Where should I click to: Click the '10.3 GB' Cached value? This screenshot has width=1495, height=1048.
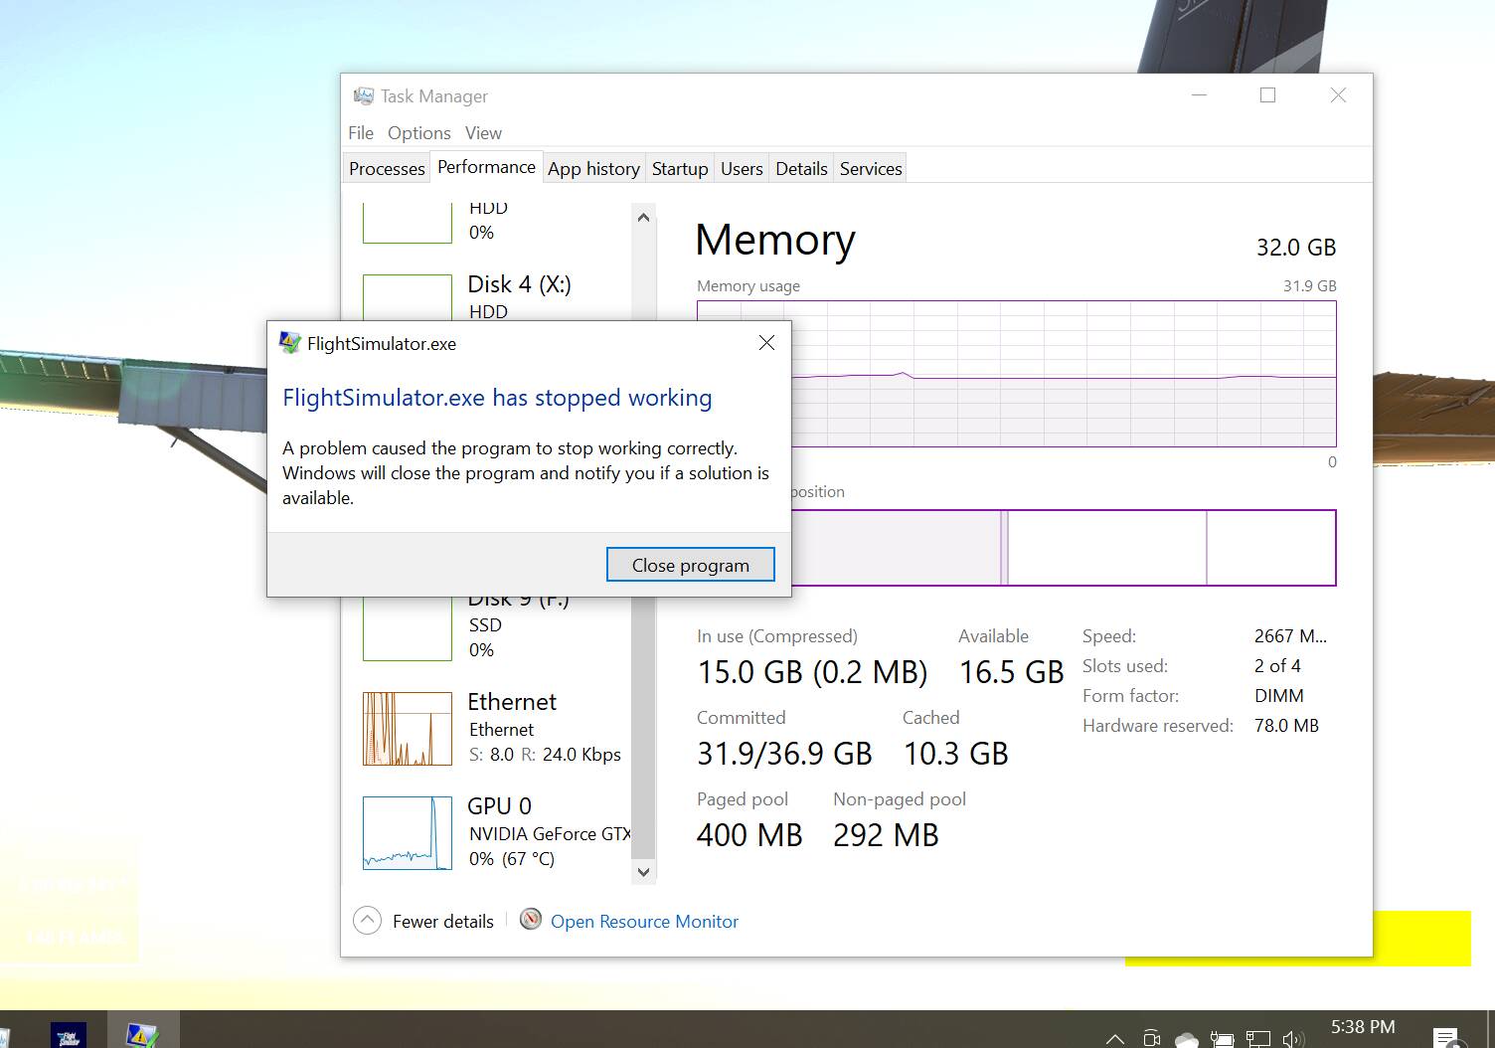(955, 754)
